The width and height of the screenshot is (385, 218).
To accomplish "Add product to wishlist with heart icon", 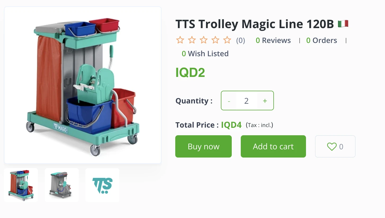I will pyautogui.click(x=335, y=146).
